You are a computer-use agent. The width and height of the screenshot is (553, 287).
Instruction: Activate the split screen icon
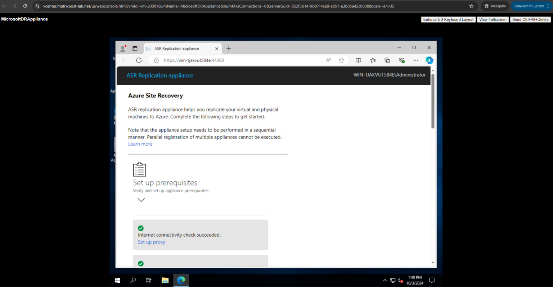coord(358,60)
